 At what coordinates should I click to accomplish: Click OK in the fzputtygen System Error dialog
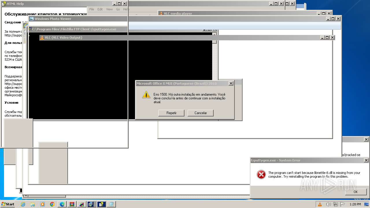tap(356, 192)
